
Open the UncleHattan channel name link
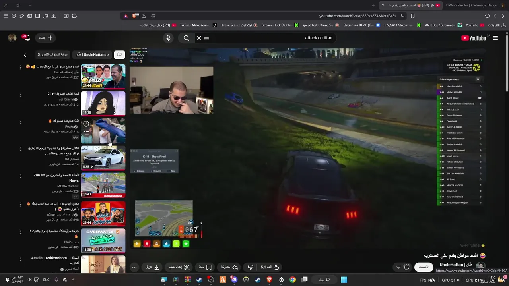pos(456,265)
